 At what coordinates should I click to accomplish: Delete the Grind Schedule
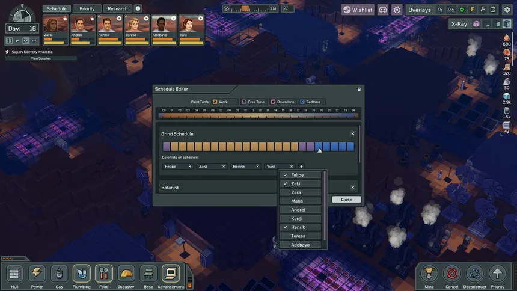coord(353,134)
